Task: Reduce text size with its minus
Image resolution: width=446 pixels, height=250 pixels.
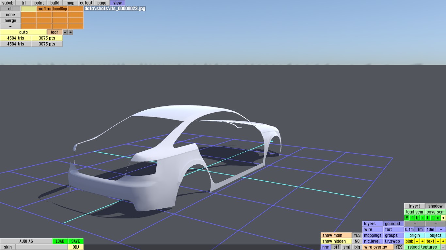Action: pos(438,241)
